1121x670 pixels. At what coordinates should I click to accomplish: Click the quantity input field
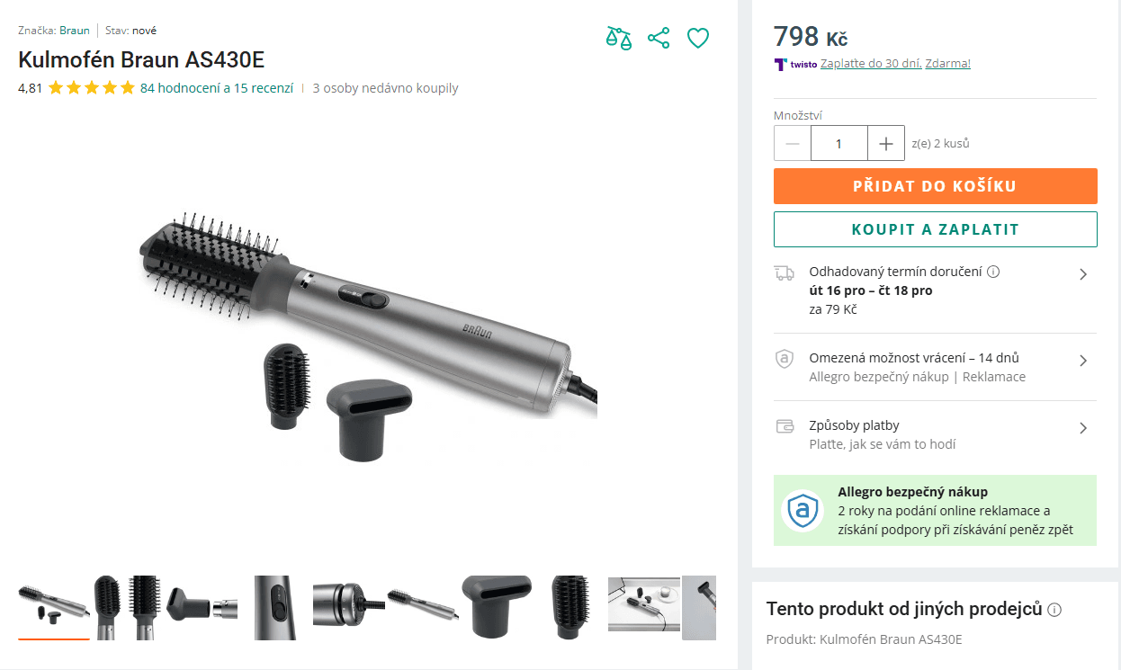[839, 144]
